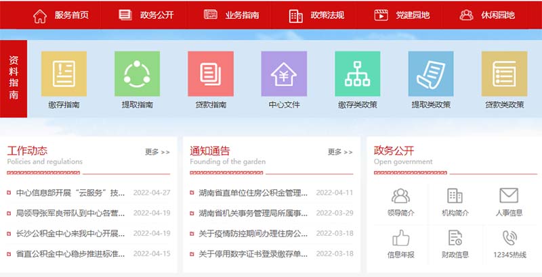
Task: Click the 财政信息 document icon
Action: pos(455,238)
